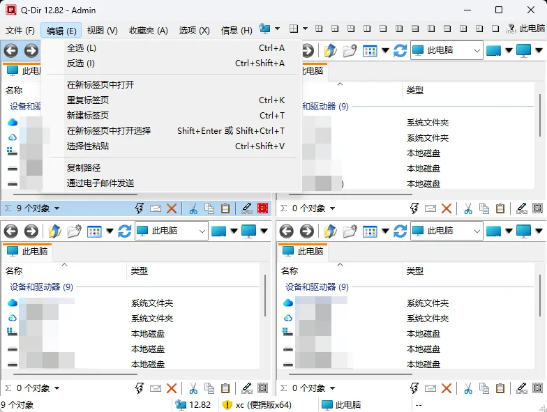
Task: Go forward in the bottom-left pane
Action: pos(31,231)
